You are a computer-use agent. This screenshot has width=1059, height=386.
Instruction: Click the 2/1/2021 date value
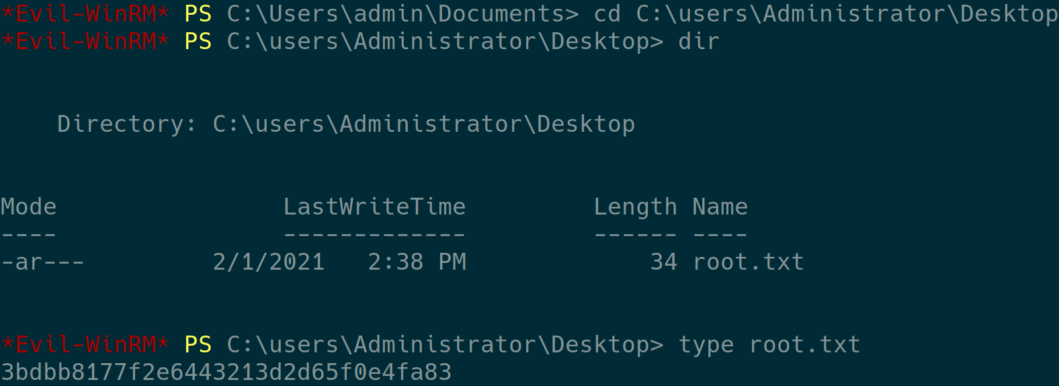(269, 262)
